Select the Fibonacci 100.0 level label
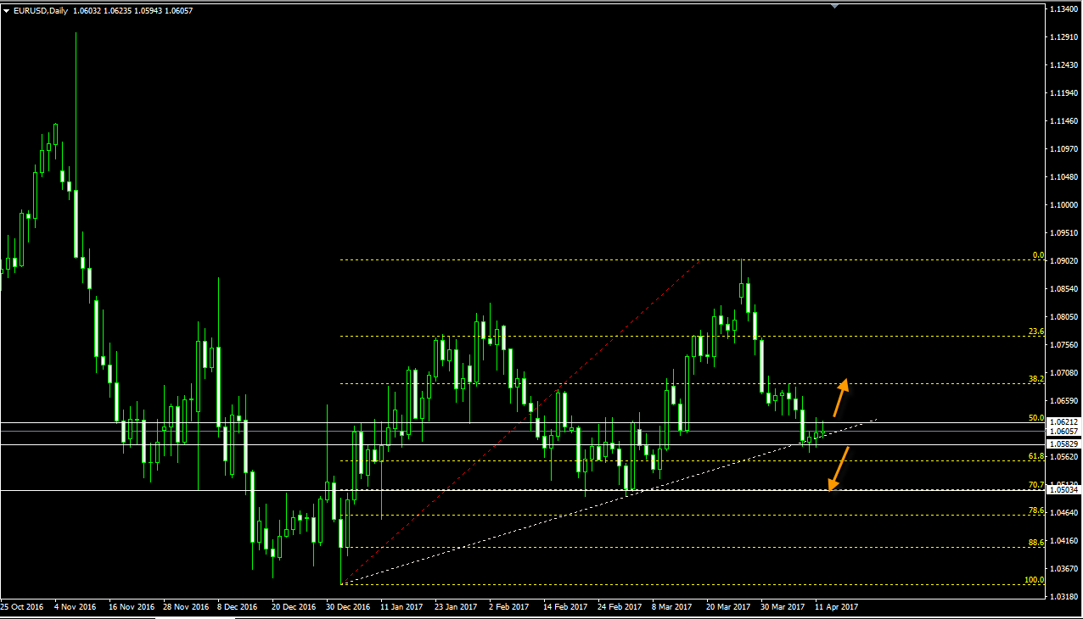 click(1035, 580)
